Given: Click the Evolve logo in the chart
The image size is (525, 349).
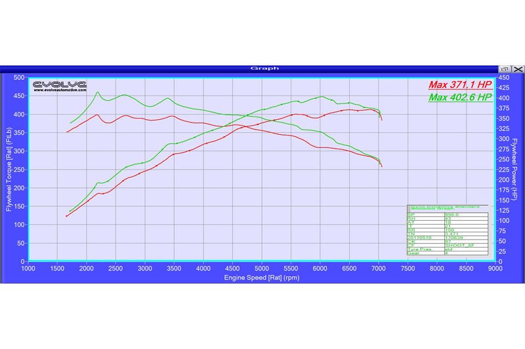Looking at the screenshot, I should tap(60, 84).
